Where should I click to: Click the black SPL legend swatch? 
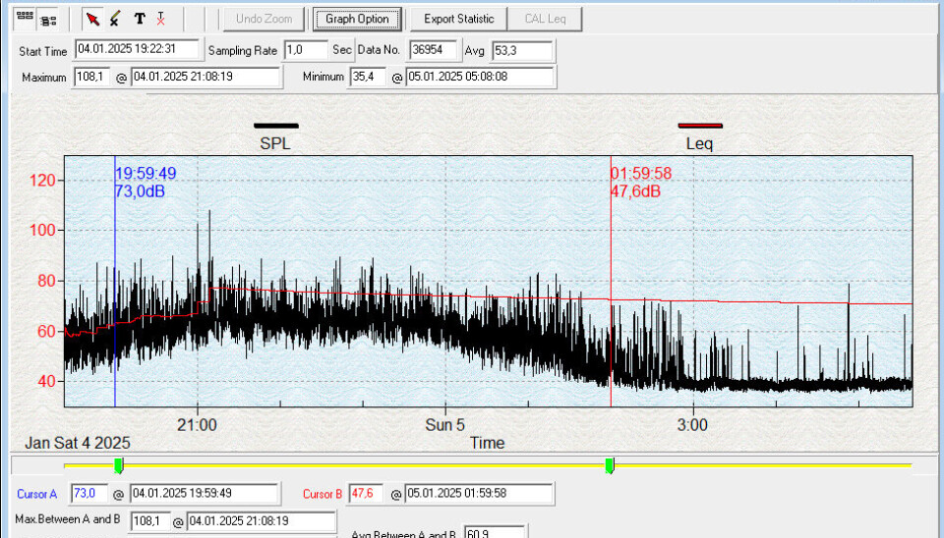click(x=275, y=126)
